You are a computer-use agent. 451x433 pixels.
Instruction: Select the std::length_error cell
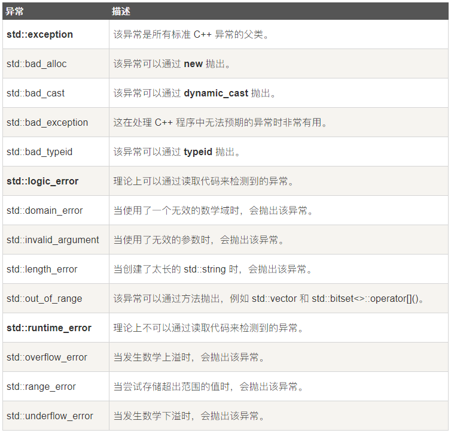[x=42, y=269]
